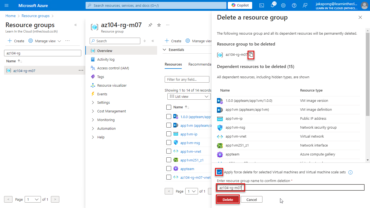Check the app1vm-ip row checkbox
This screenshot has height=208, width=370.
pos(169,134)
